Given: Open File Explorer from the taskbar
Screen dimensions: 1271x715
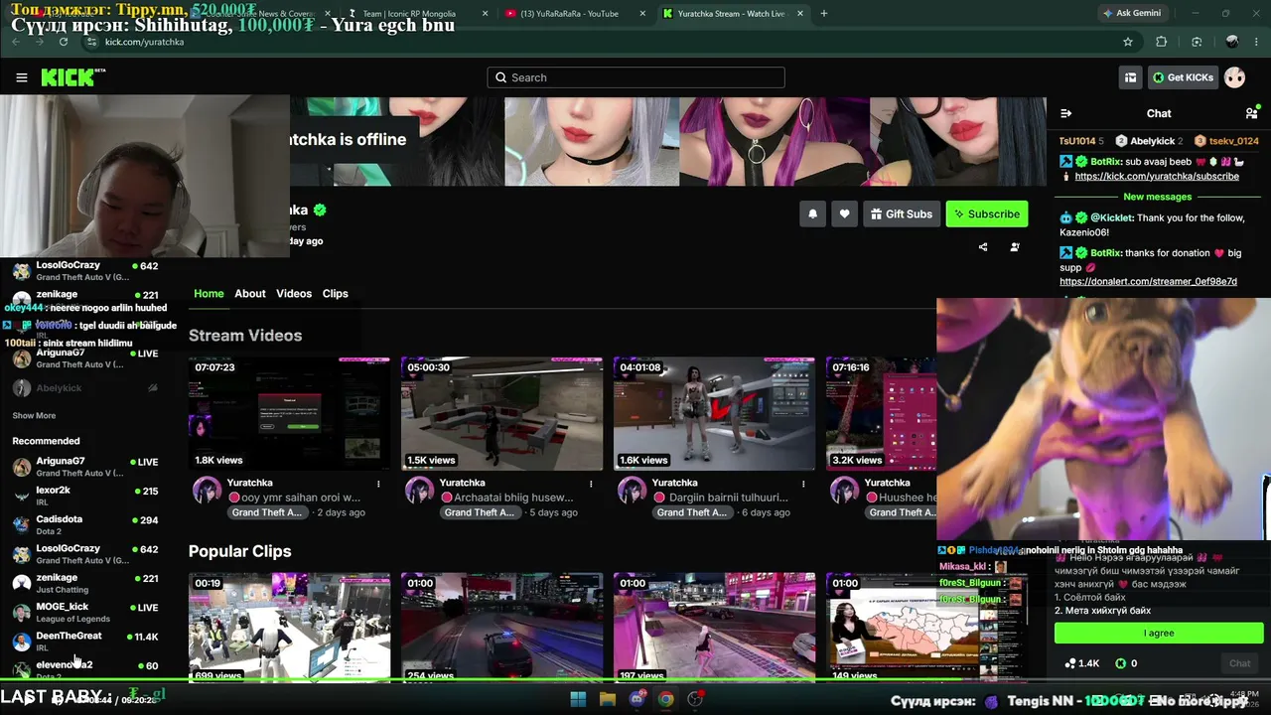Looking at the screenshot, I should point(607,699).
